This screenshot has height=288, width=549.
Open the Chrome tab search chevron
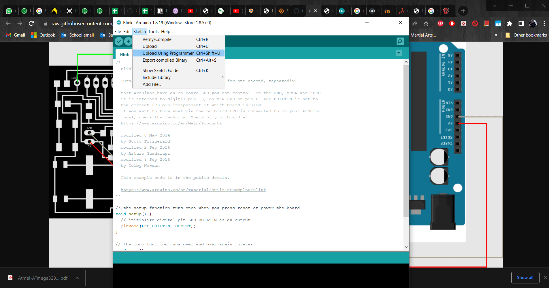point(494,5)
